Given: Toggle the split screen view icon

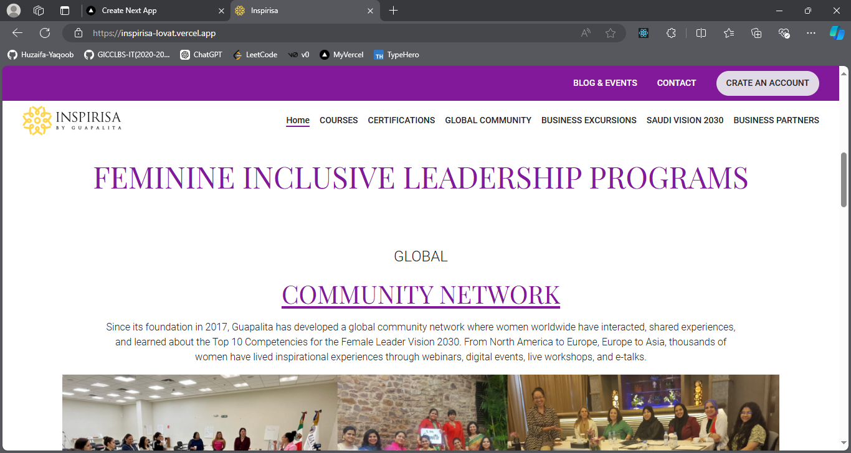Looking at the screenshot, I should click(x=701, y=33).
